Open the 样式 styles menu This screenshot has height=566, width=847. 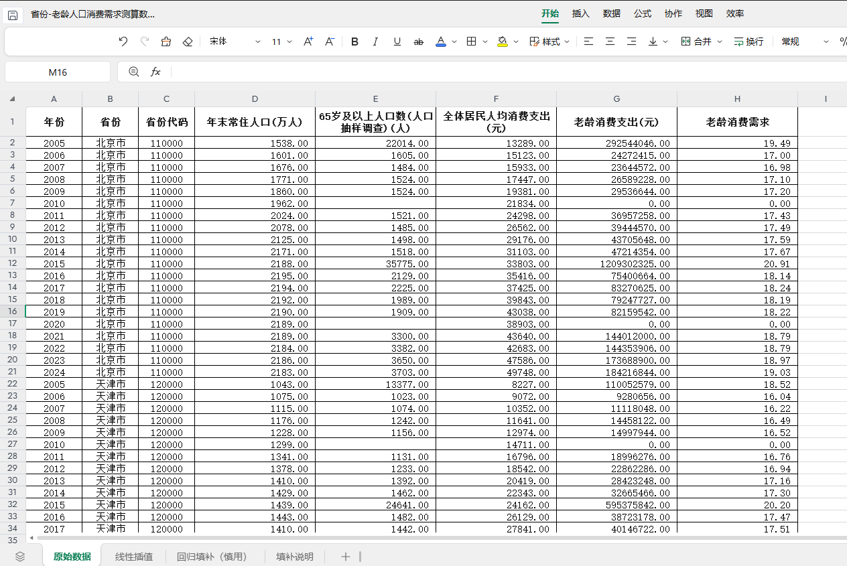tap(549, 42)
